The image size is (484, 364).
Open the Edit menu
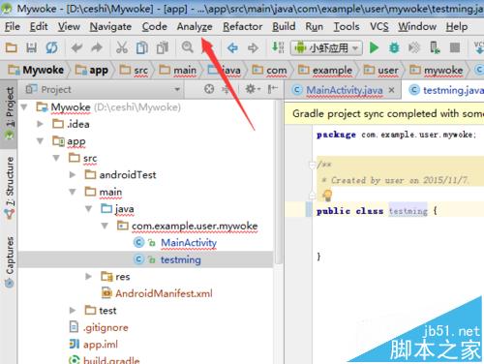tap(39, 26)
